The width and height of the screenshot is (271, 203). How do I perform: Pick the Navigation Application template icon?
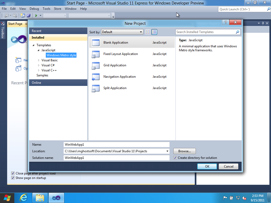click(x=95, y=77)
